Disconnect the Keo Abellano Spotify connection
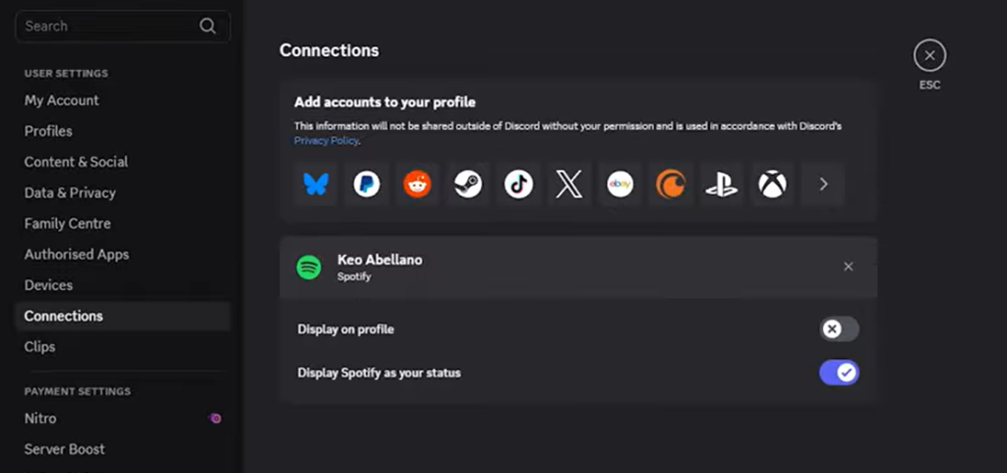The width and height of the screenshot is (1007, 473). (x=849, y=266)
